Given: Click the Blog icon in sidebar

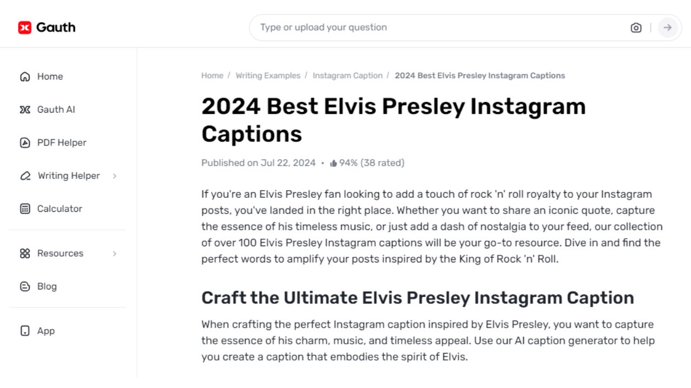Looking at the screenshot, I should tap(24, 286).
